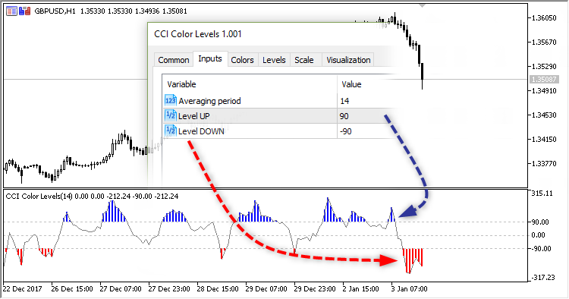Switch to the Common tab
This screenshot has height=299, width=569.
(x=174, y=60)
